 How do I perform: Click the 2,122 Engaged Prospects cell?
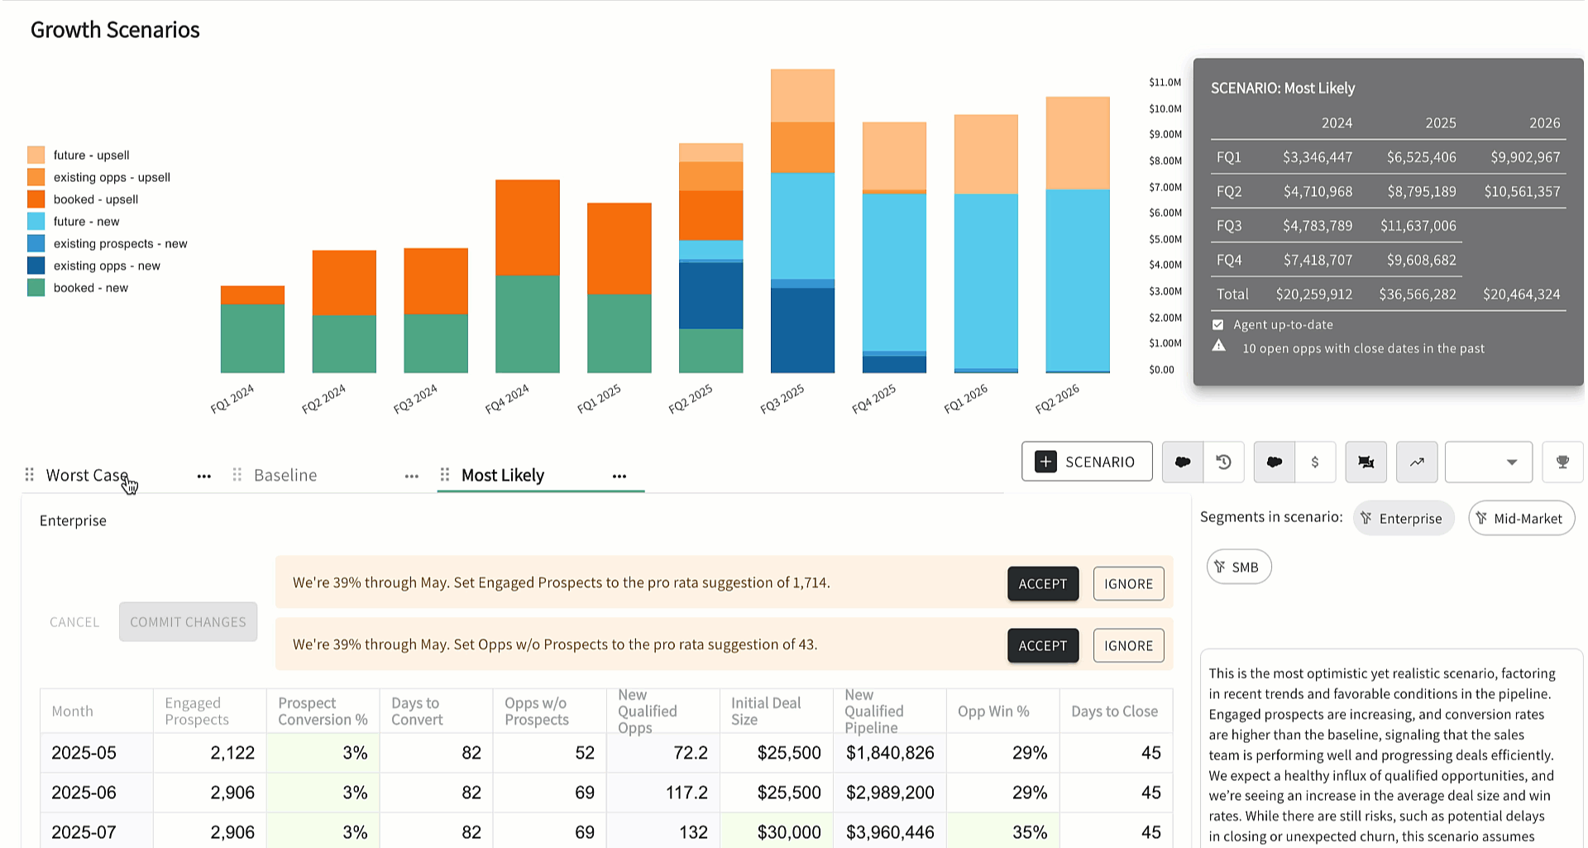(210, 753)
